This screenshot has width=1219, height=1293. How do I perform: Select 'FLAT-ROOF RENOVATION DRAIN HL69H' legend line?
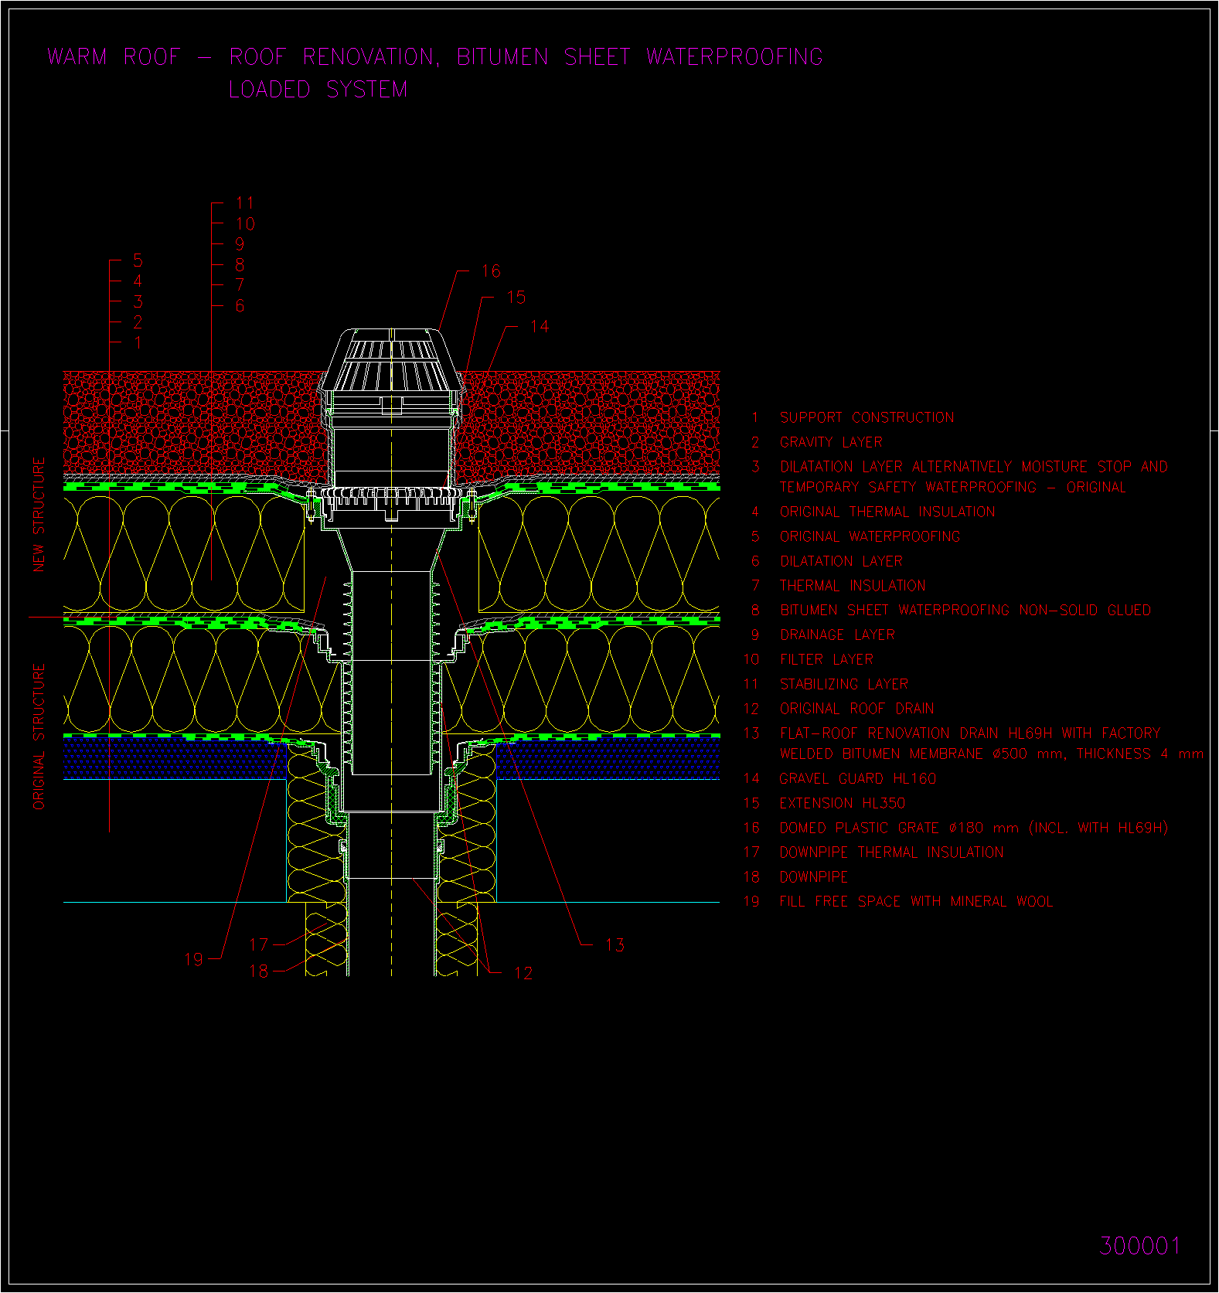[970, 733]
